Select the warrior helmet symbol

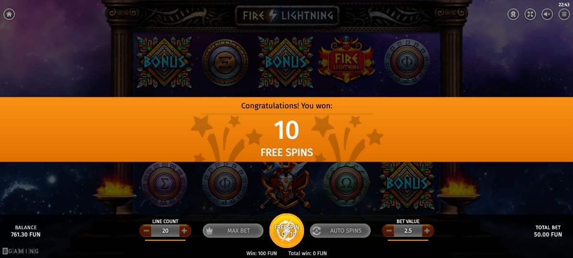click(x=286, y=185)
